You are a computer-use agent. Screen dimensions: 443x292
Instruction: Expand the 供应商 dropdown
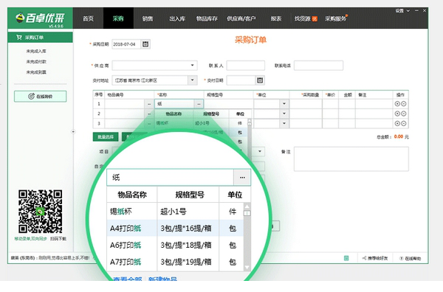(193, 66)
